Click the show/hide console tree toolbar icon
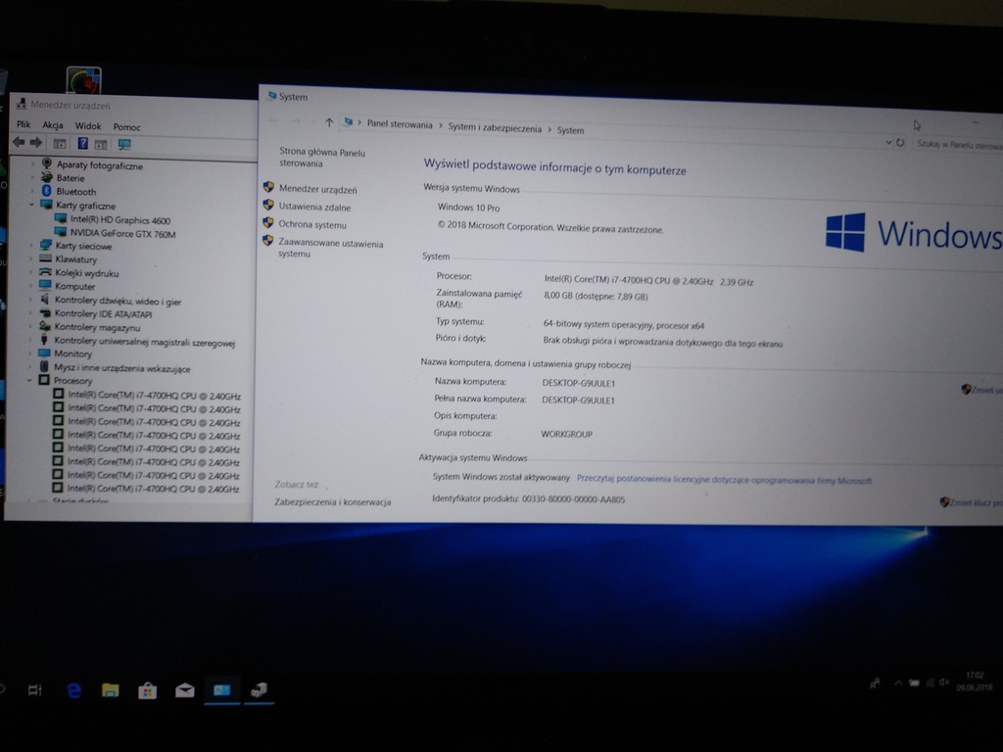Screen dimensions: 1003x752 click(60, 144)
